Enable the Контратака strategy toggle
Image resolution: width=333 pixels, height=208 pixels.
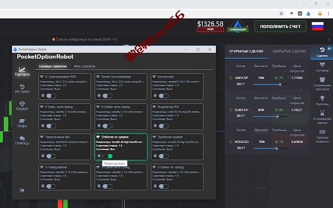click(163, 96)
